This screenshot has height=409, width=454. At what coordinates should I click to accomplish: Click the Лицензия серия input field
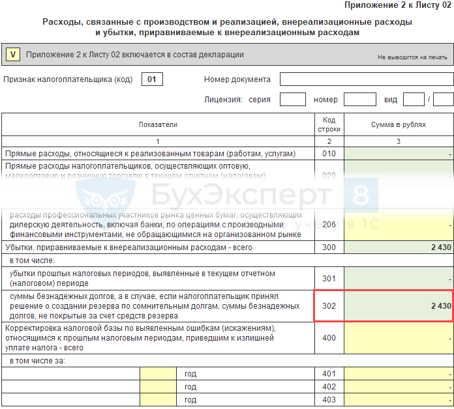(x=293, y=100)
